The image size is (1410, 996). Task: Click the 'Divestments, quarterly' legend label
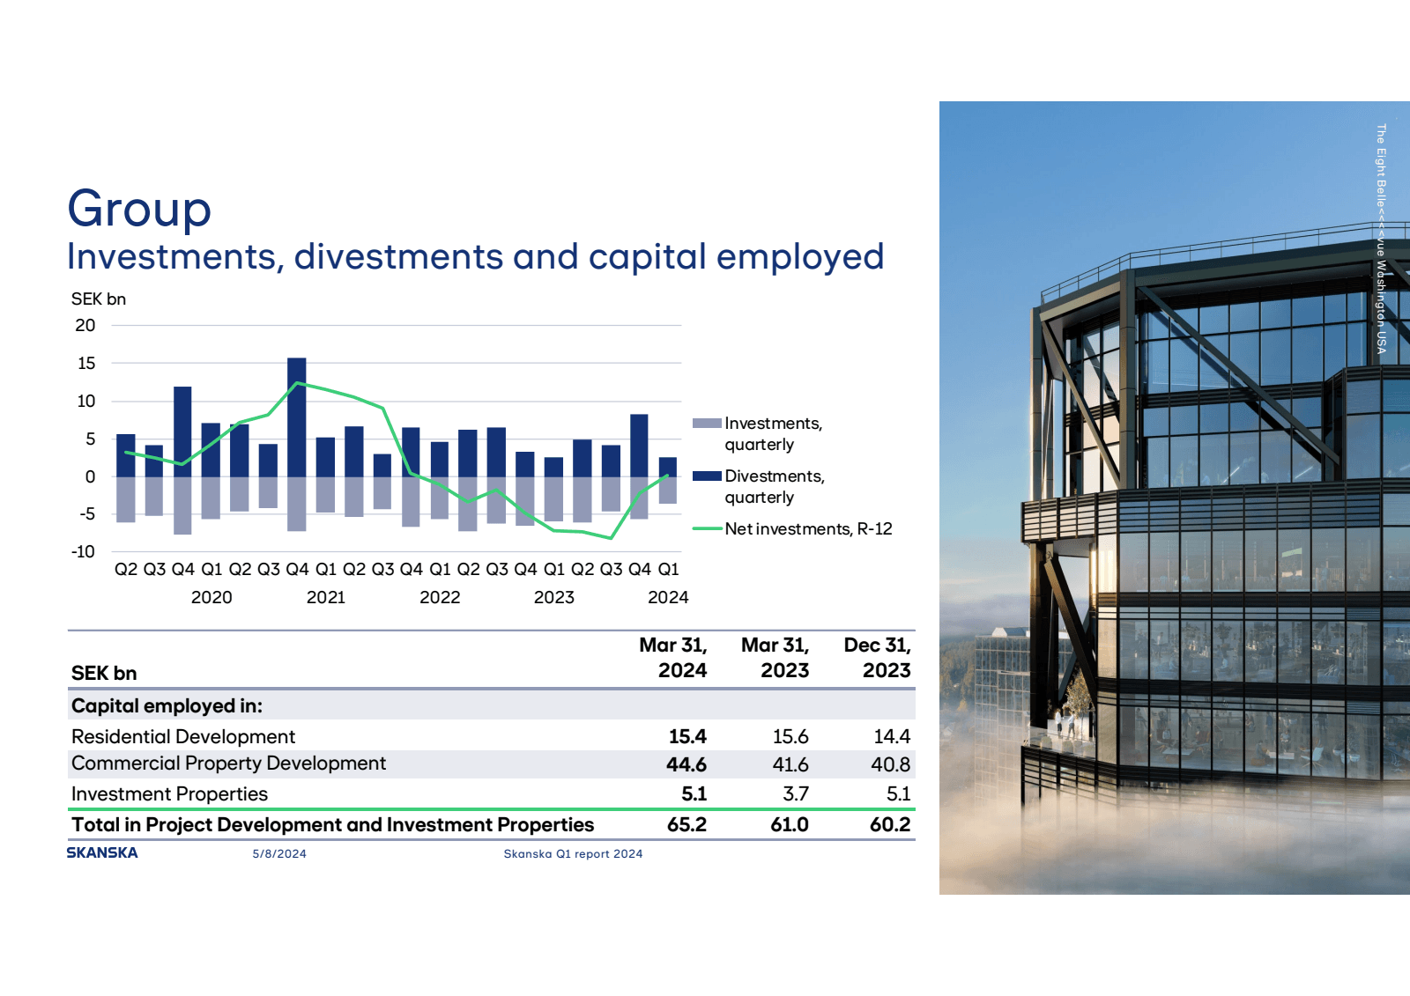pyautogui.click(x=775, y=487)
